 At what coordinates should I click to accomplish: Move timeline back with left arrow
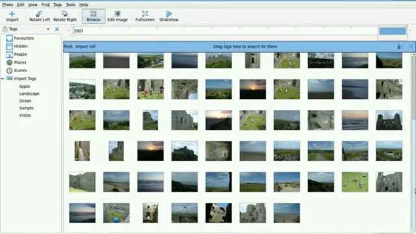(x=69, y=31)
